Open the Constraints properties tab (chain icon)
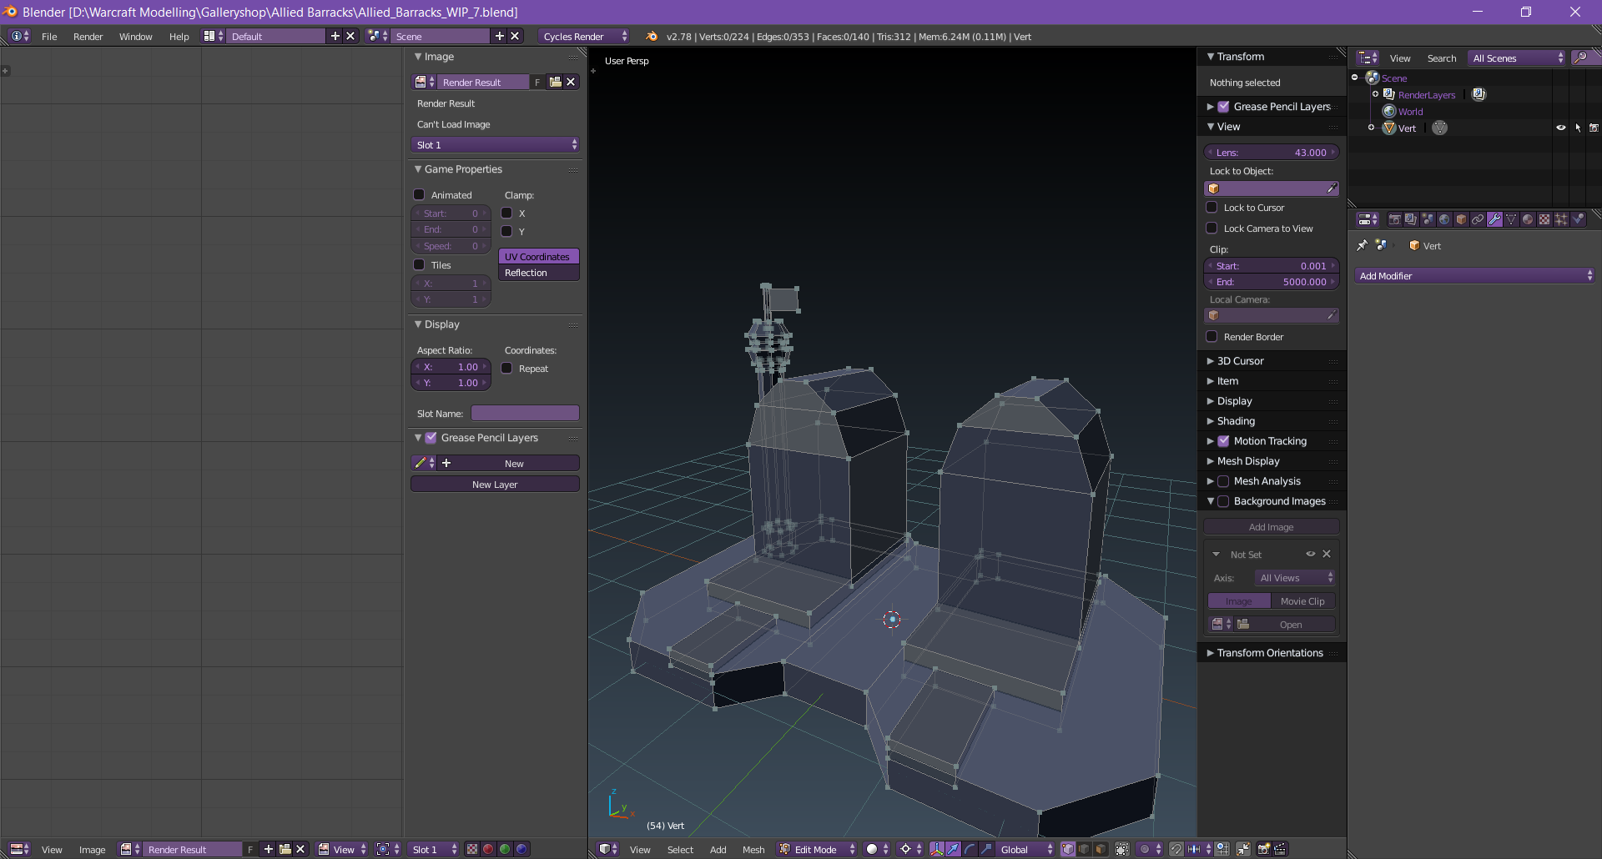 [1478, 219]
